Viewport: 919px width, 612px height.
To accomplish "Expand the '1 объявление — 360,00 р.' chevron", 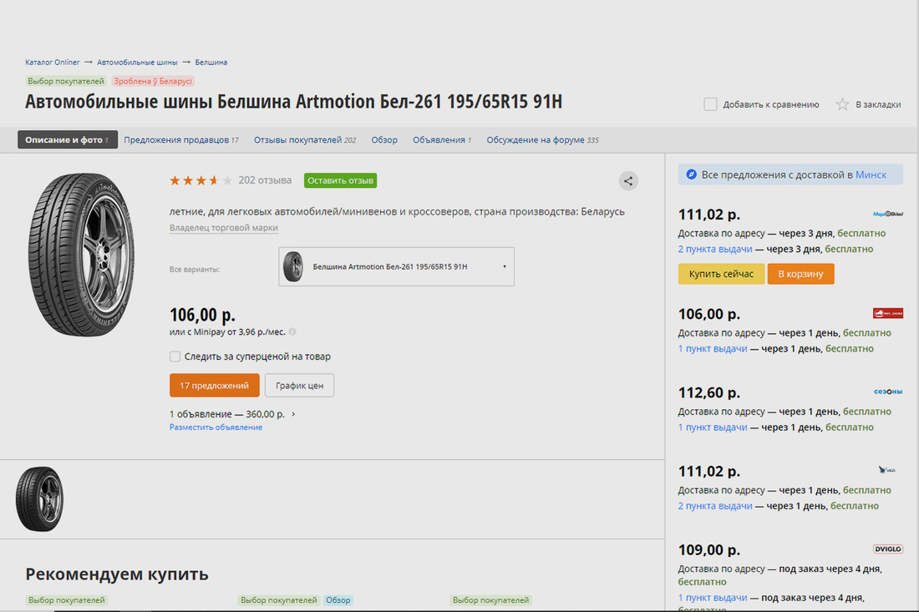I will coord(293,414).
